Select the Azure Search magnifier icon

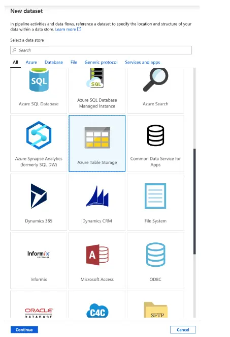pos(156,80)
